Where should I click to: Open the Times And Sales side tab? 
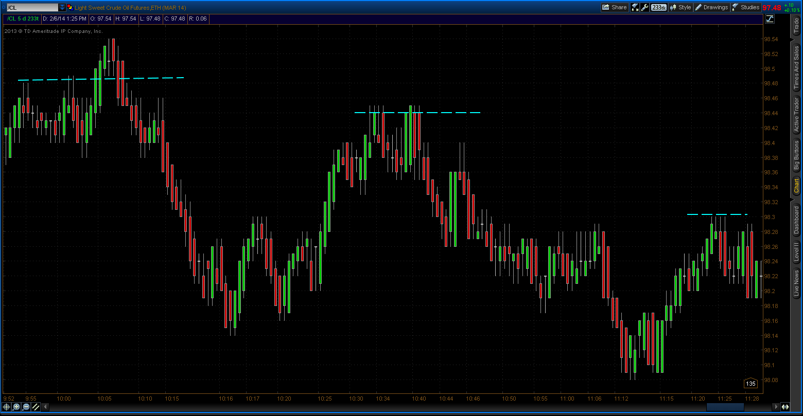click(x=796, y=67)
